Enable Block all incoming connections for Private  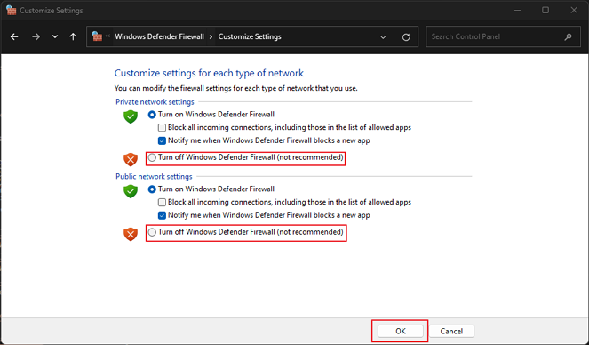[162, 128]
